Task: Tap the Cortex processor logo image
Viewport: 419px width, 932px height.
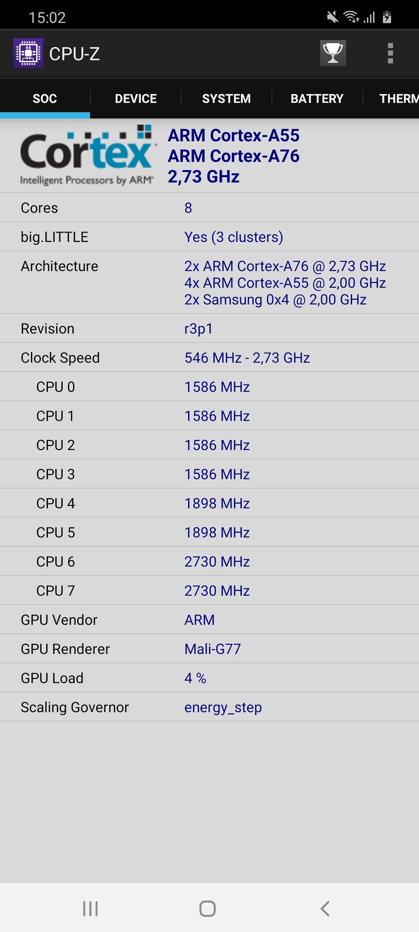Action: point(87,155)
